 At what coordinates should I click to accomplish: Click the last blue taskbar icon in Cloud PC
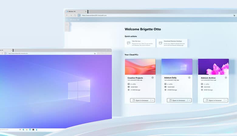click(x=36, y=130)
